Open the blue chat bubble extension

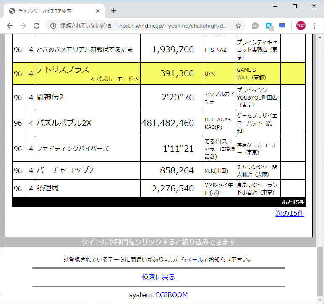pos(282,26)
